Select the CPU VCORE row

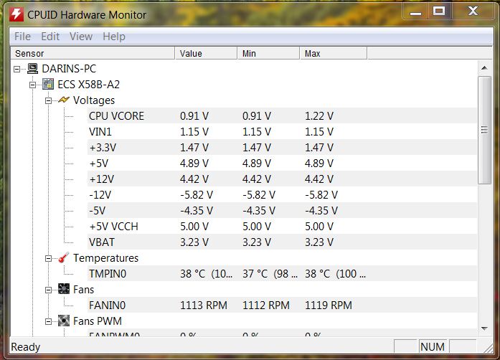click(x=282, y=115)
